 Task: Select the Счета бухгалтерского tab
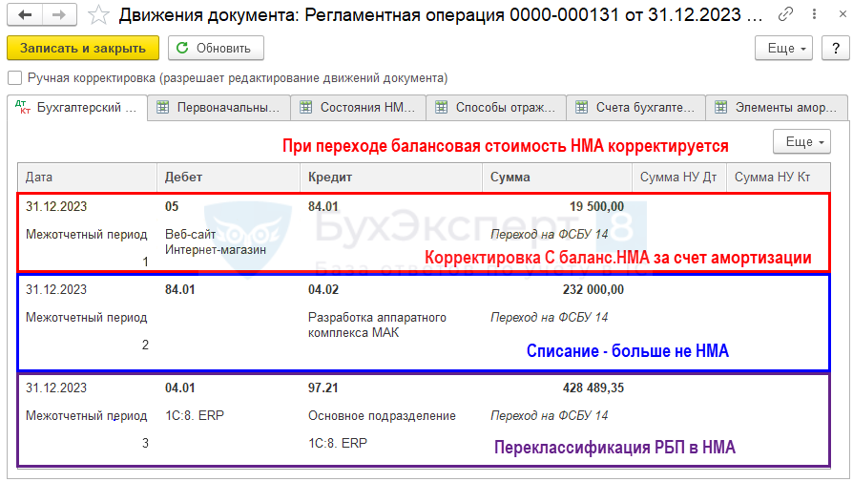(x=635, y=108)
